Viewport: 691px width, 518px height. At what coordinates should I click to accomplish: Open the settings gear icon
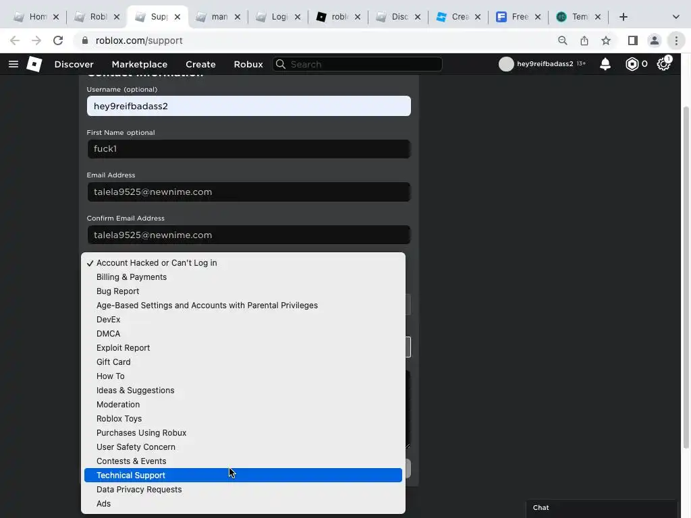pyautogui.click(x=663, y=64)
